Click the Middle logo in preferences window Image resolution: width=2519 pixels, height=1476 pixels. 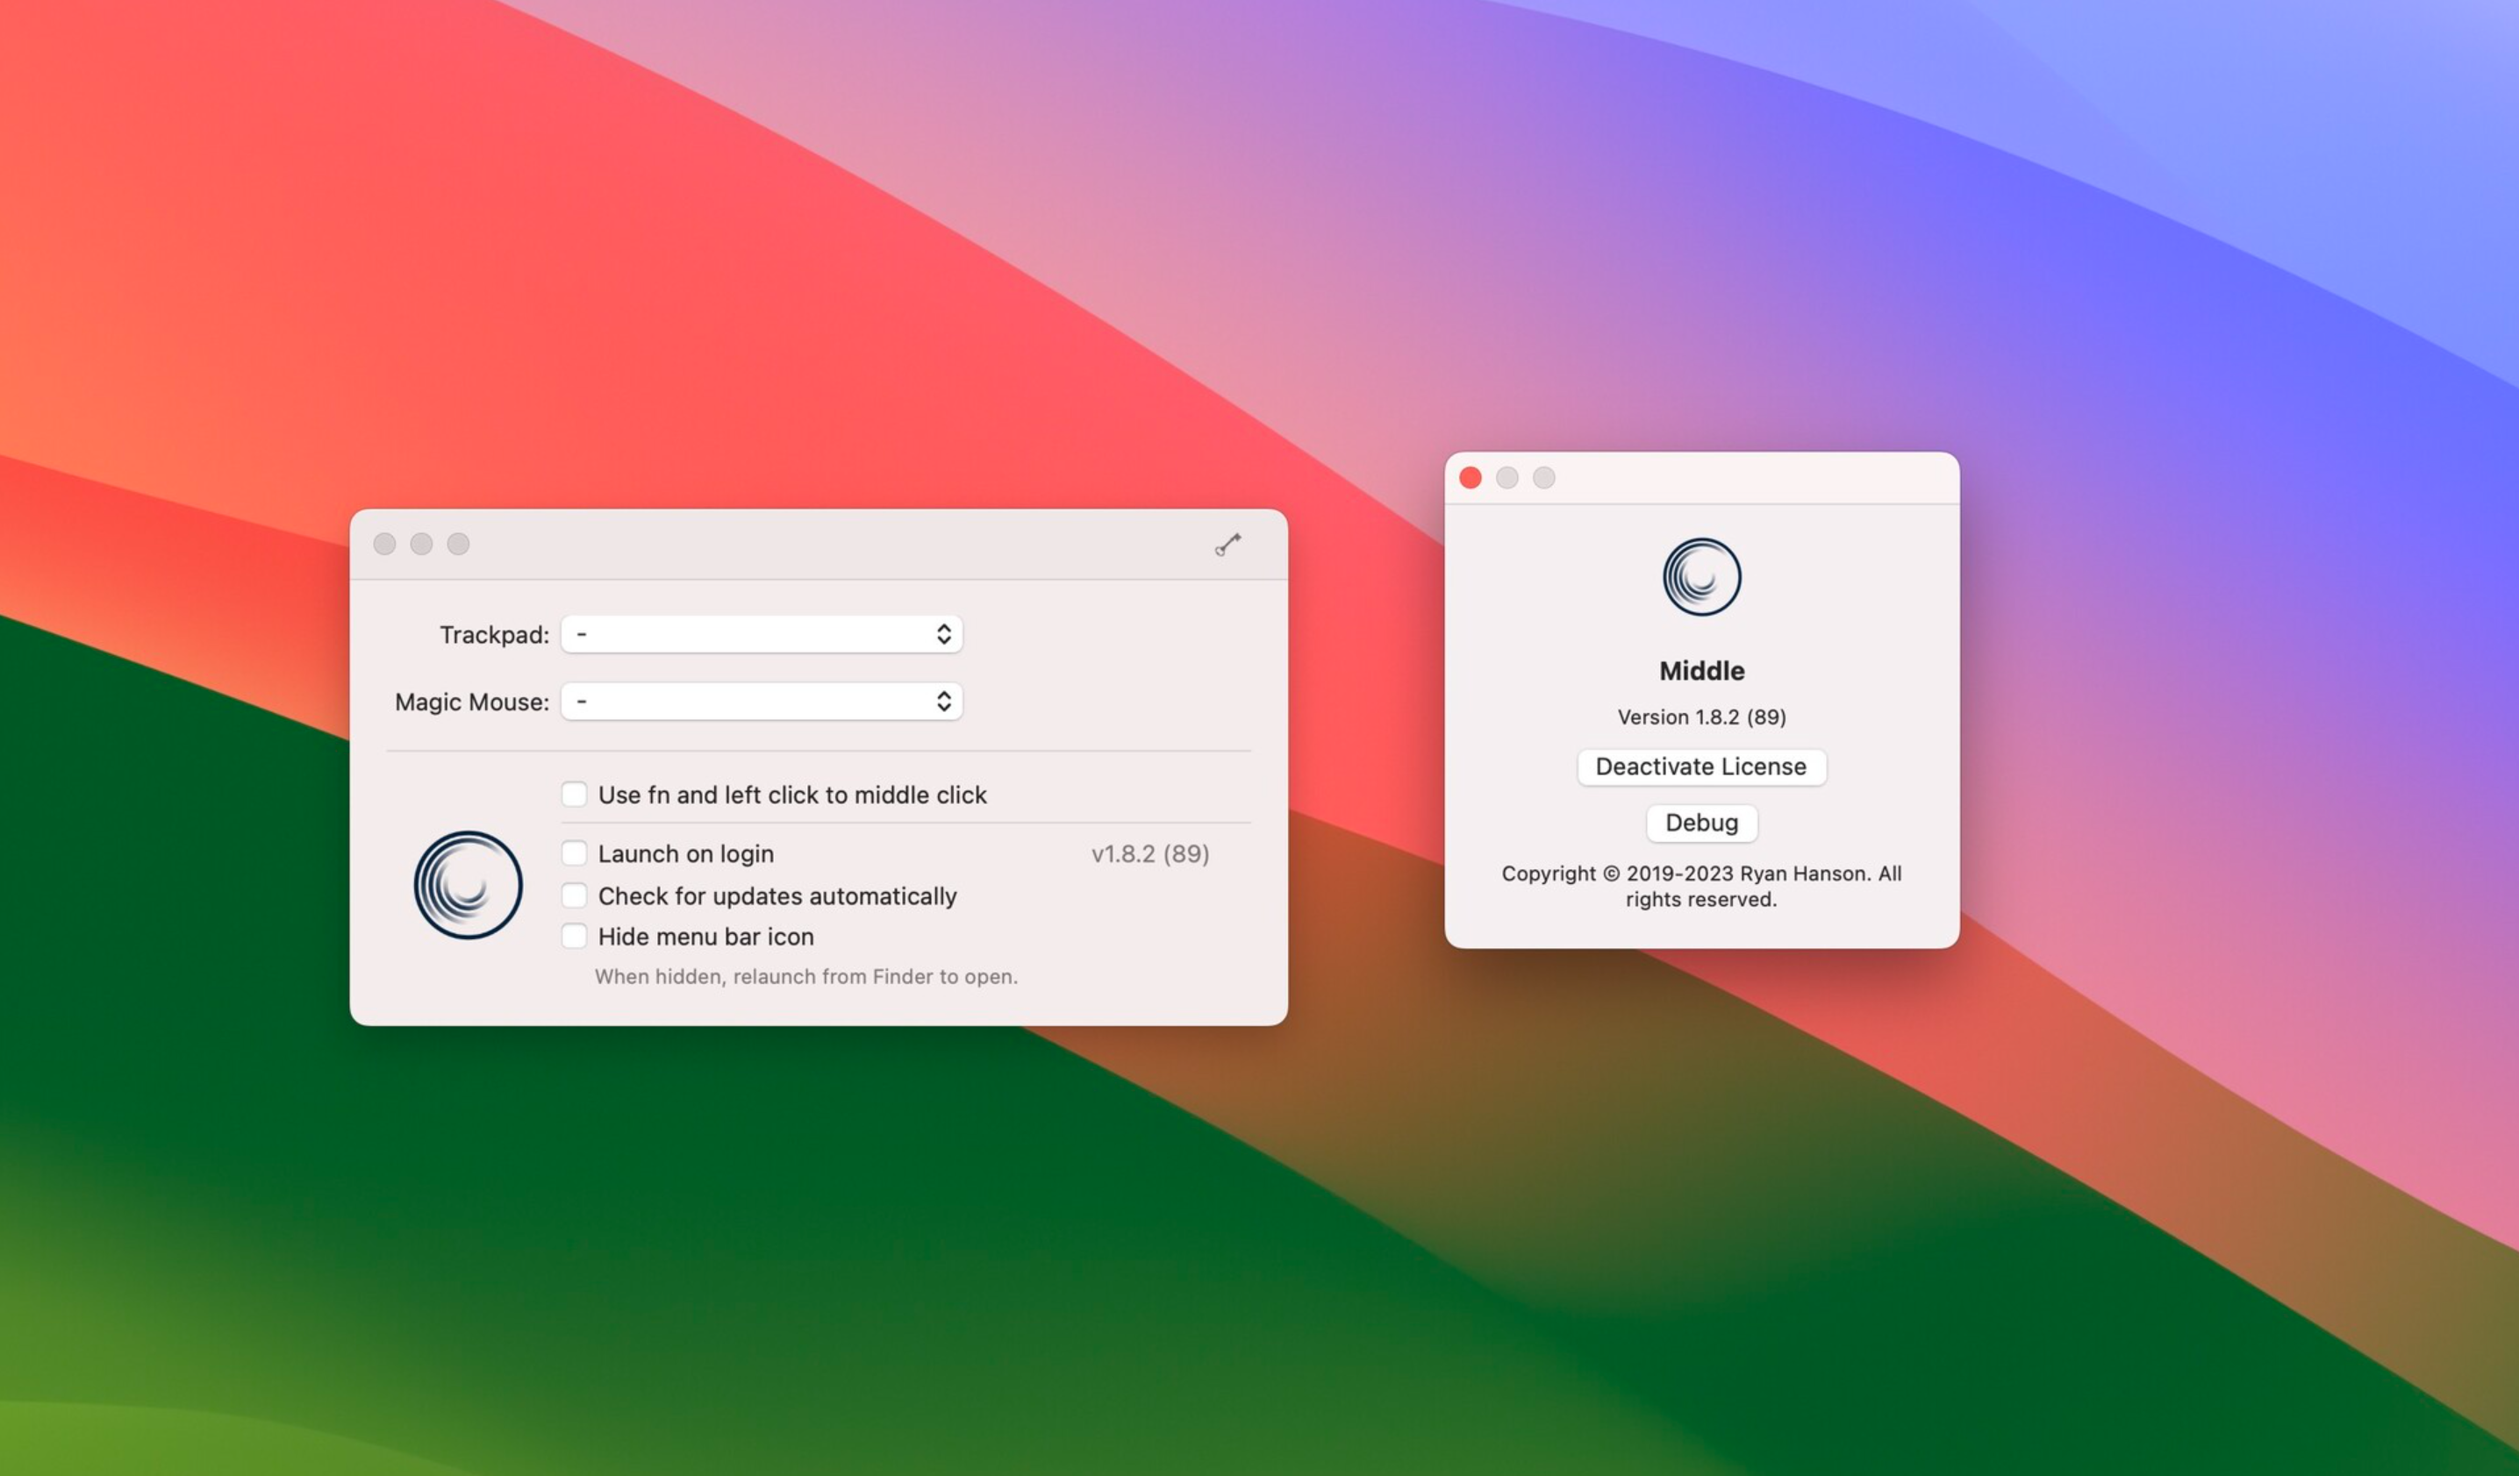468,884
